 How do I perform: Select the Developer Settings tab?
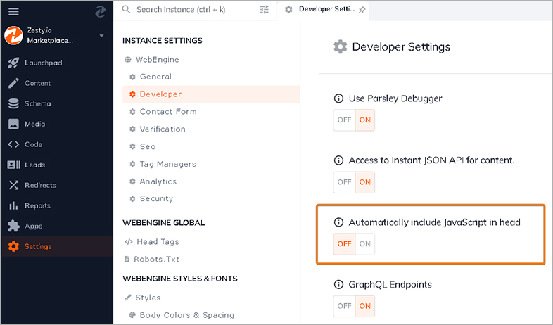point(322,10)
